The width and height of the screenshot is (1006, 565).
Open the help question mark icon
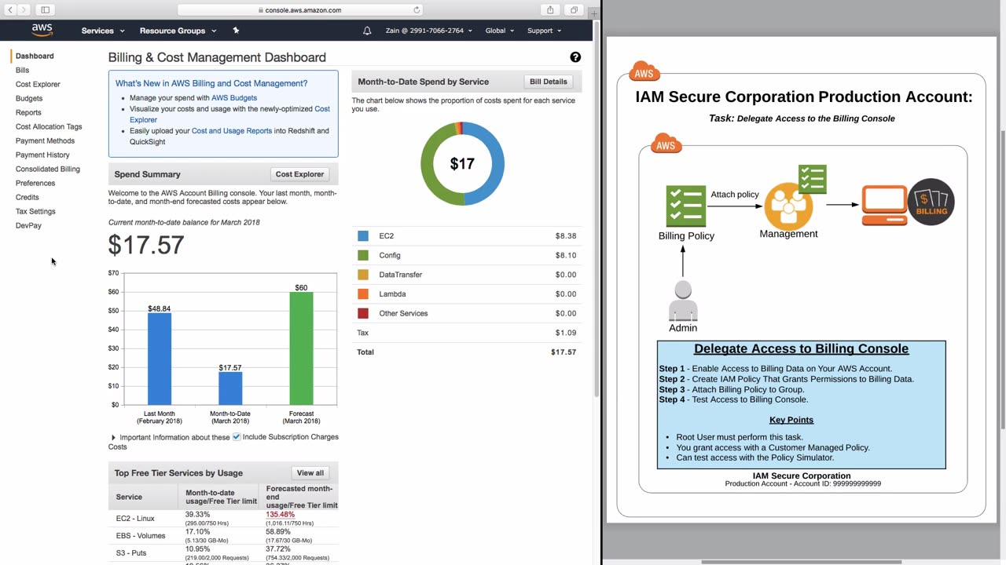[575, 57]
